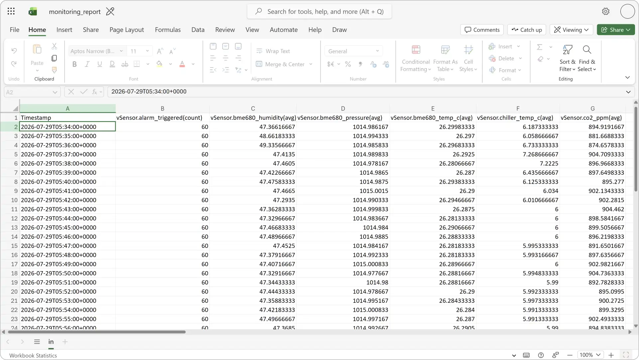Toggle align left
The width and height of the screenshot is (639, 360).
point(213,58)
